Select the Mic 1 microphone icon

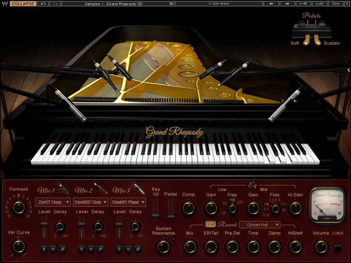click(63, 188)
